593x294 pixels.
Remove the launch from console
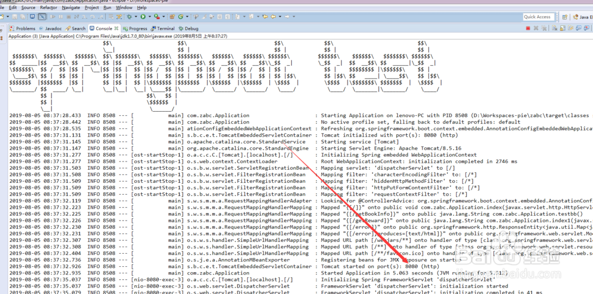(536, 28)
